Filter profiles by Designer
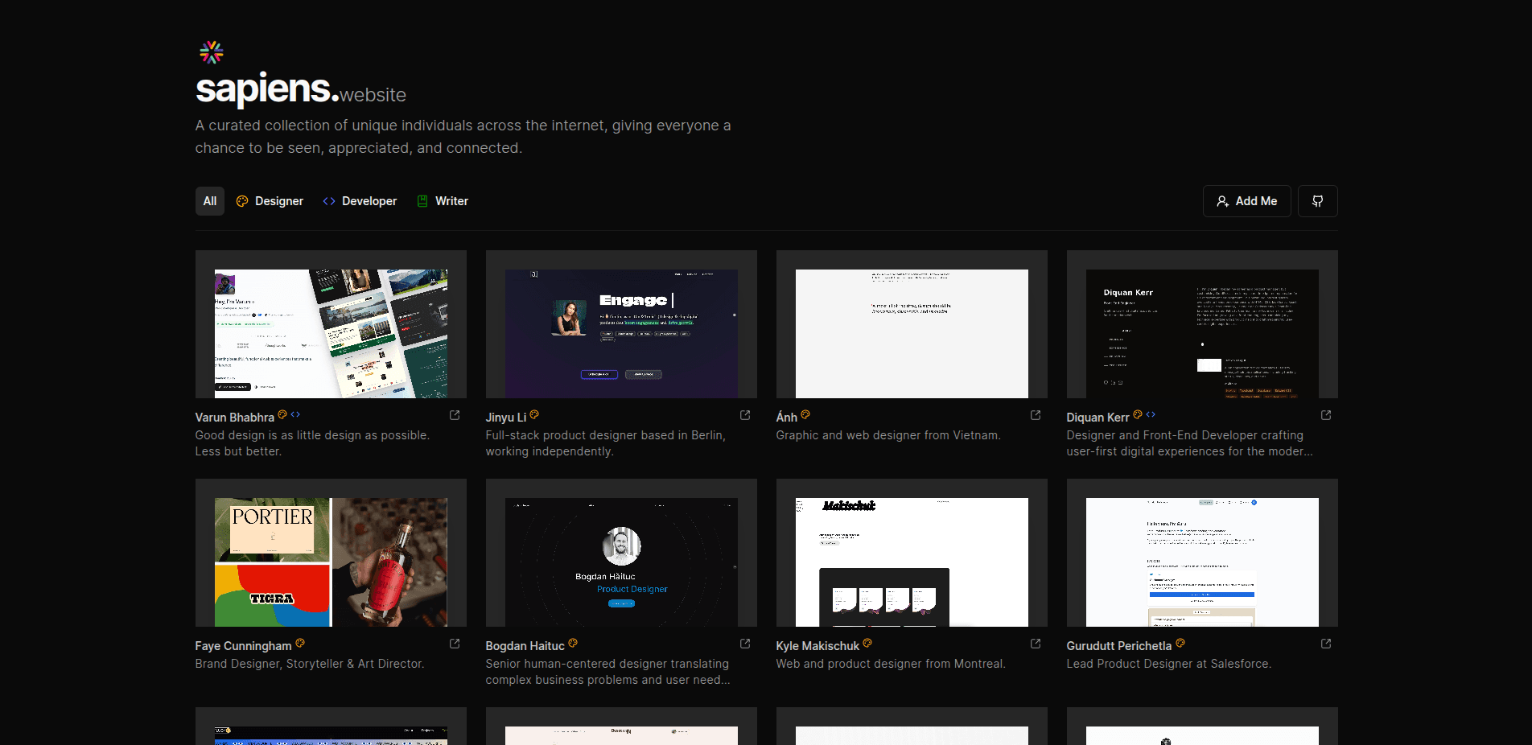Image resolution: width=1532 pixels, height=745 pixels. 270,201
